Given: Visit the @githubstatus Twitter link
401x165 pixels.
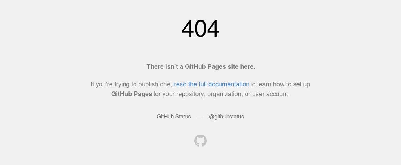Looking at the screenshot, I should [x=226, y=117].
